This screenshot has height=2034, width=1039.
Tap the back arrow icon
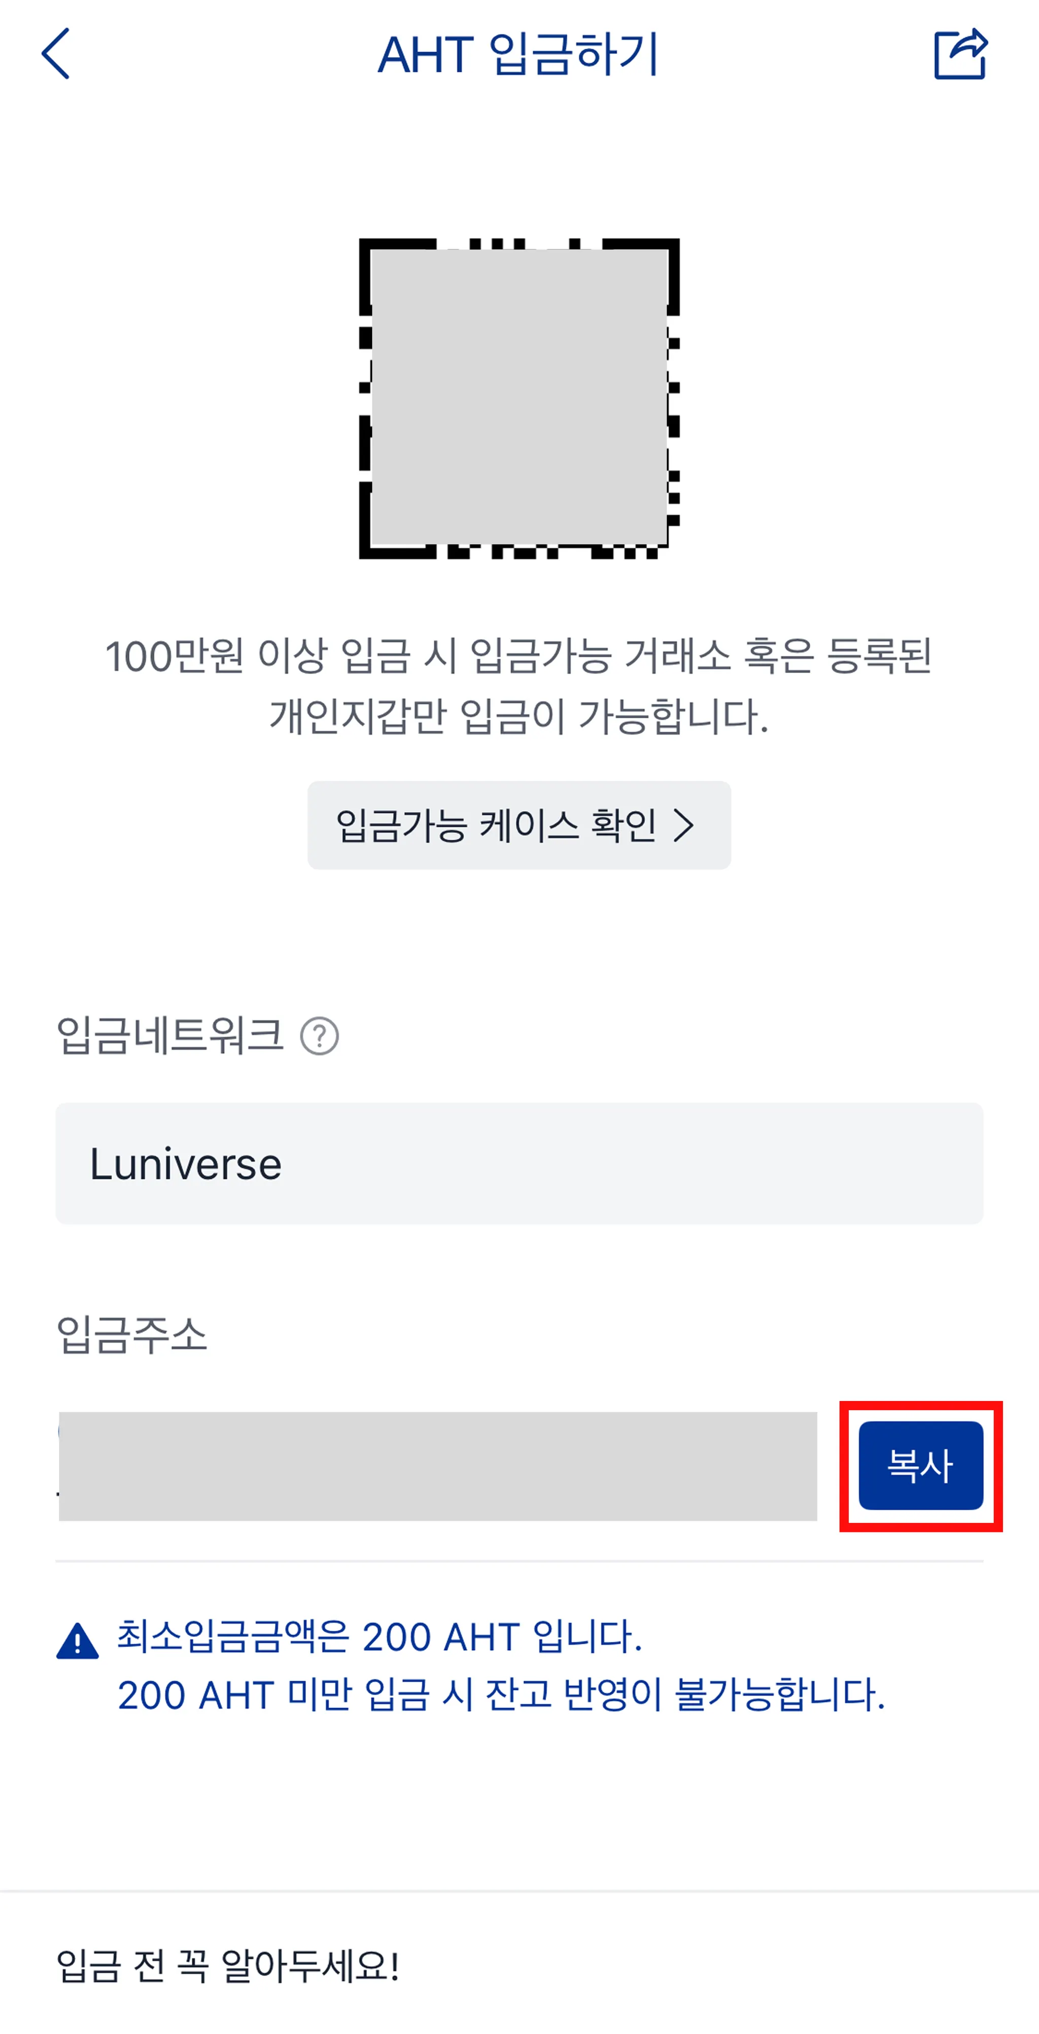[x=56, y=54]
